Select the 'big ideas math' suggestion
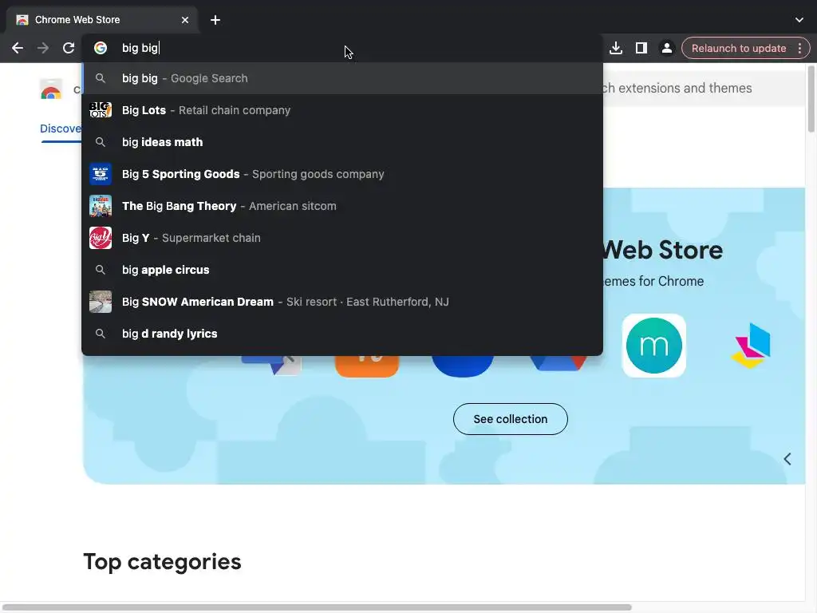The image size is (817, 613). click(x=342, y=142)
